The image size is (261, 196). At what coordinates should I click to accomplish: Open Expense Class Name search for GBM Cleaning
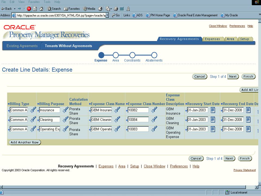coord(117,119)
